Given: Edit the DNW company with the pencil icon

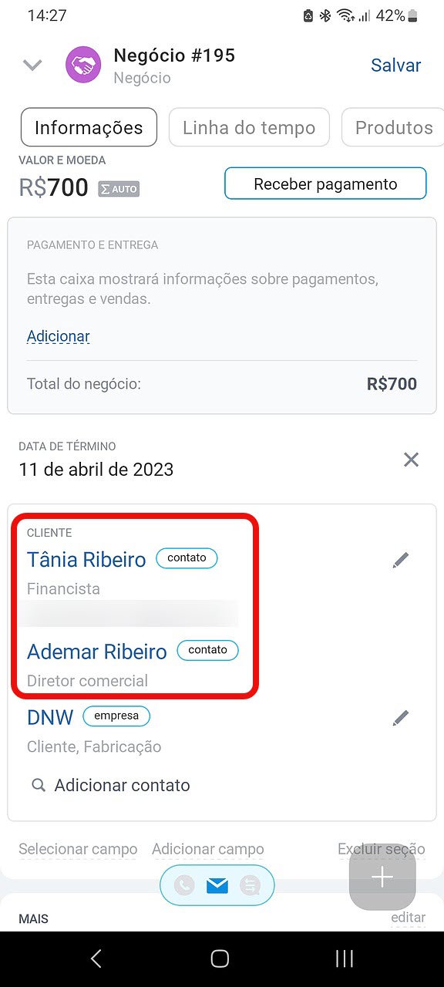Looking at the screenshot, I should [x=400, y=718].
